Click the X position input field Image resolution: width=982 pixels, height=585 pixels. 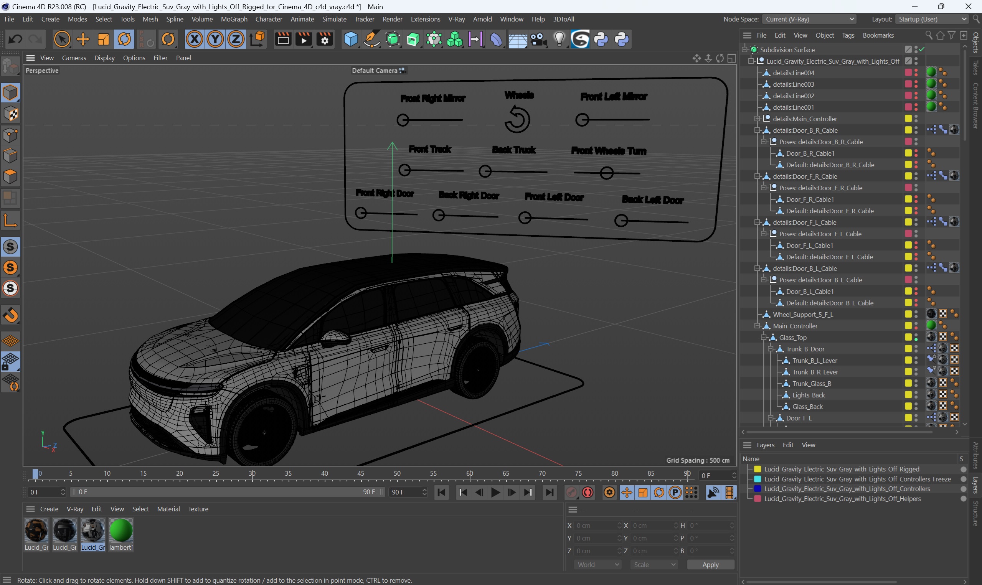[x=597, y=526]
